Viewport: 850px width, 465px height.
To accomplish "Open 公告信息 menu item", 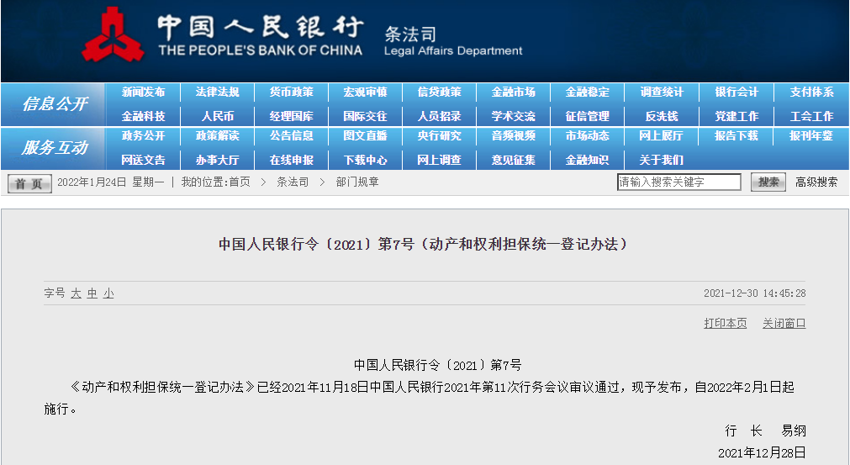I will point(292,135).
